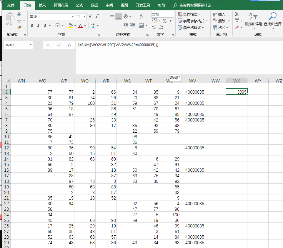283x248 pixels.
Task: Click the Paste clipboard icon
Action: 10,17
